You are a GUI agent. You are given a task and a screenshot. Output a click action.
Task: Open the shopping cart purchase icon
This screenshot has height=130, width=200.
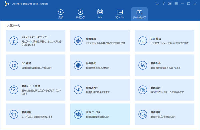tap(157, 4)
